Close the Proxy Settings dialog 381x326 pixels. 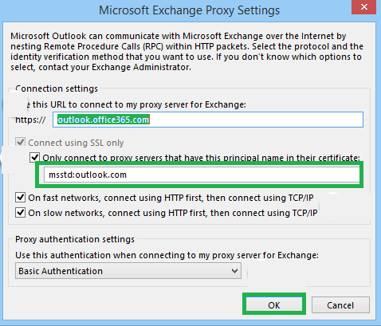click(x=363, y=7)
